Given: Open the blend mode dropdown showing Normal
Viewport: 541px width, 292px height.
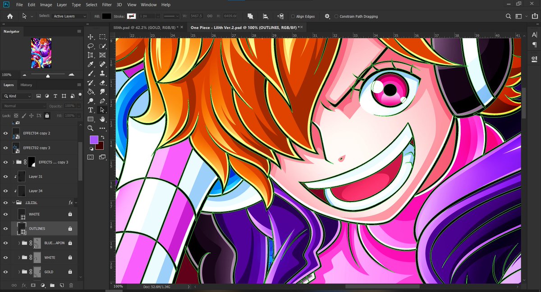Looking at the screenshot, I should (x=25, y=106).
